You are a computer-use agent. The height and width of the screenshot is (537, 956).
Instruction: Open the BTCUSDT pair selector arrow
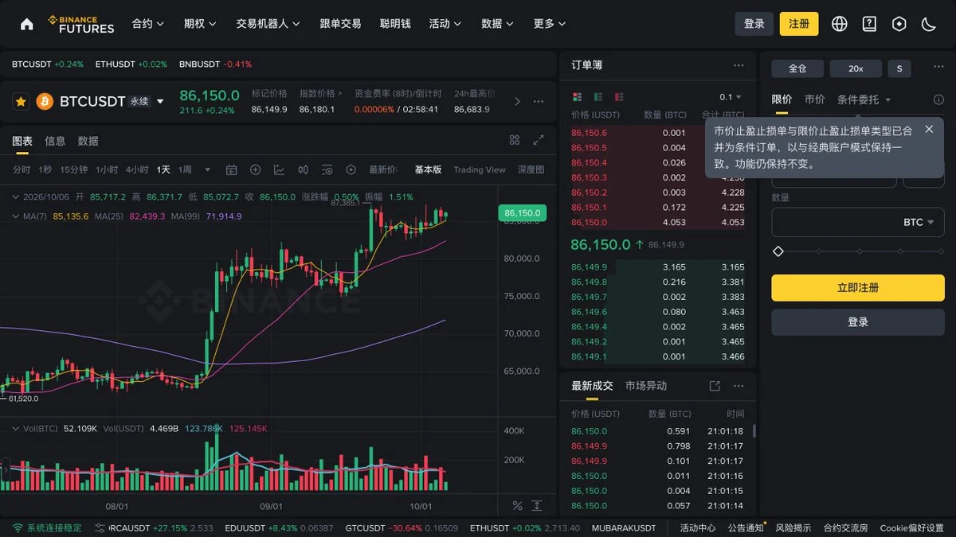pos(160,102)
